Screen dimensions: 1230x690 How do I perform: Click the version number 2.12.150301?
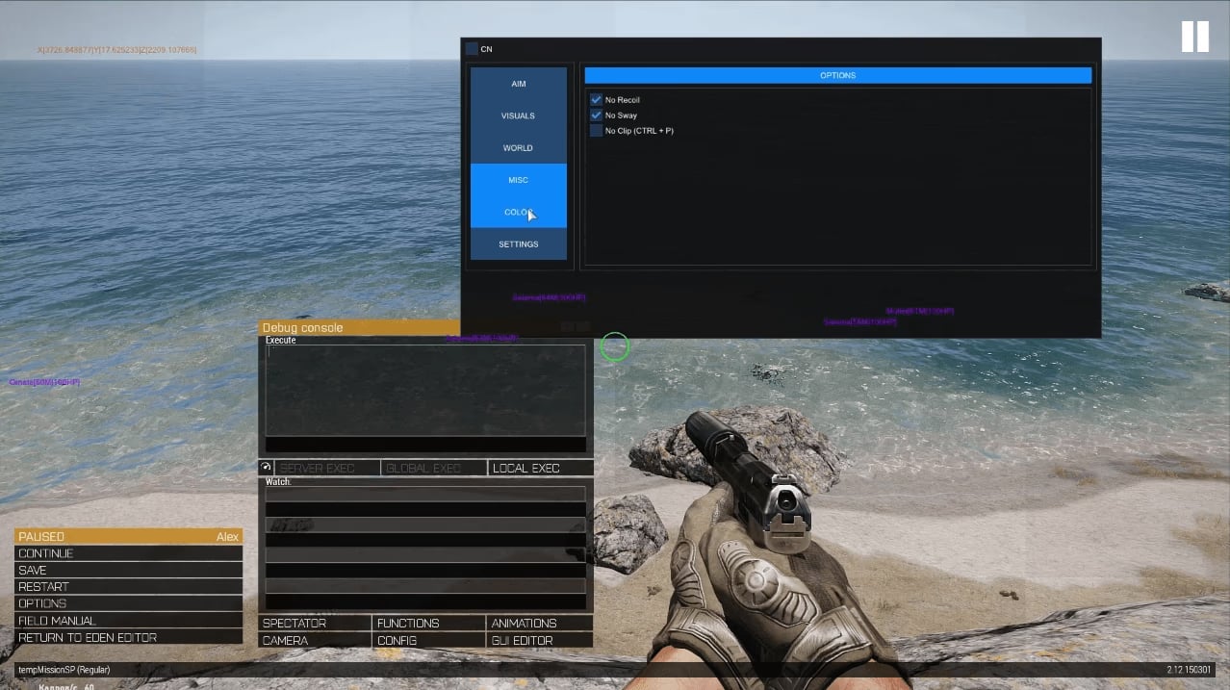coord(1191,670)
